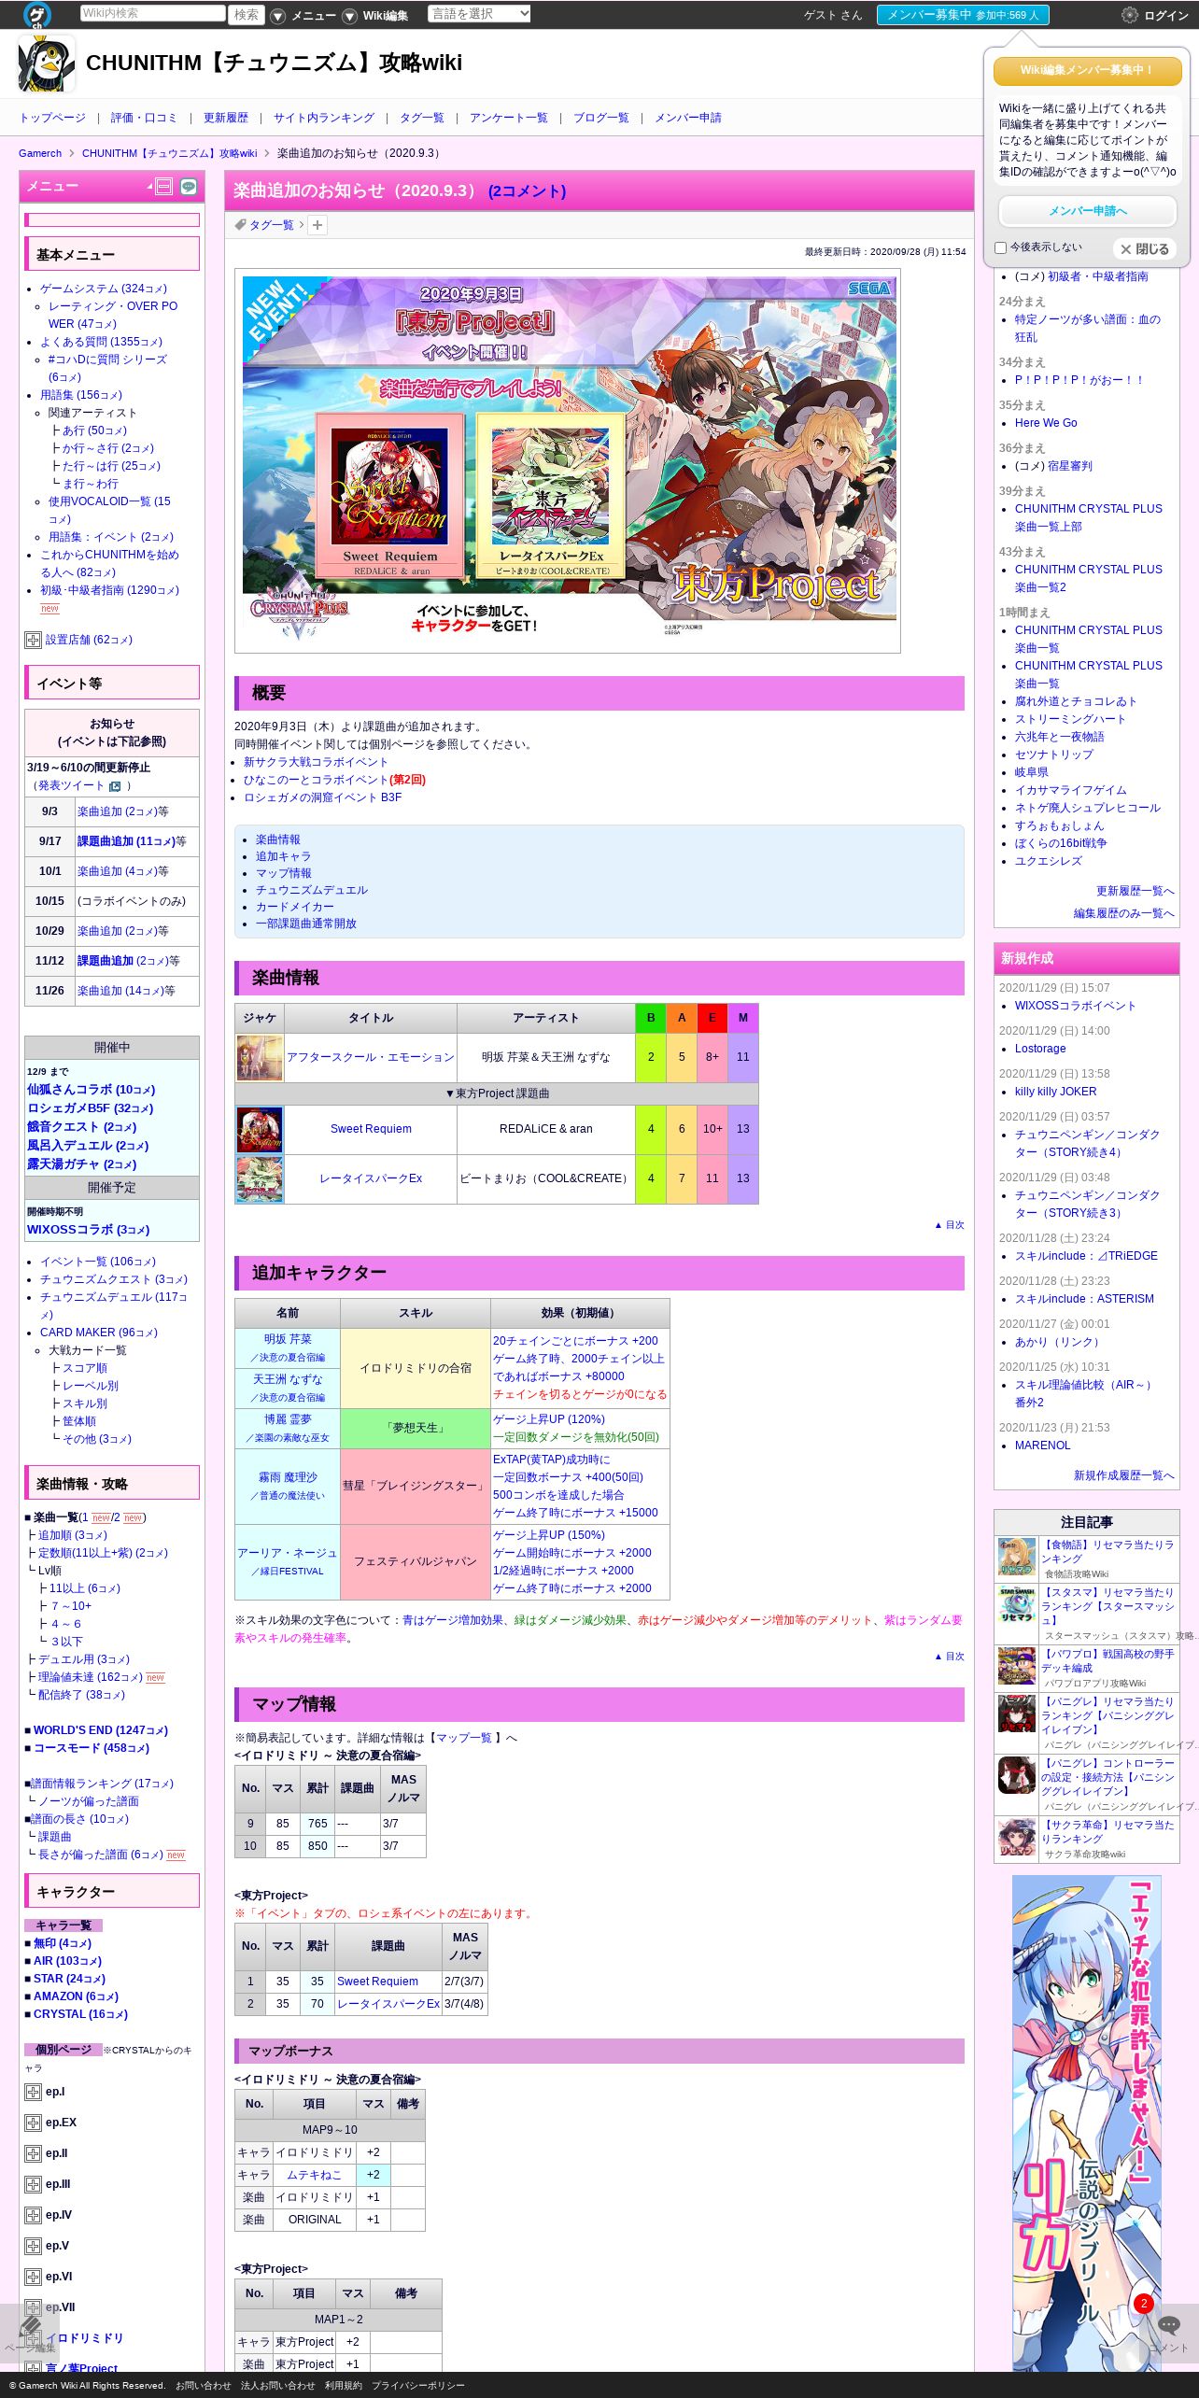Open the Gamerch logo icon in top bar

(x=37, y=14)
